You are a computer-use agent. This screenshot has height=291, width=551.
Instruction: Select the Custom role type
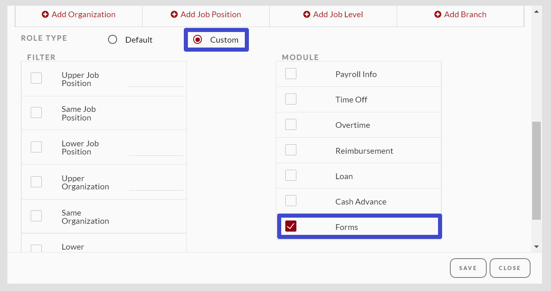(198, 40)
